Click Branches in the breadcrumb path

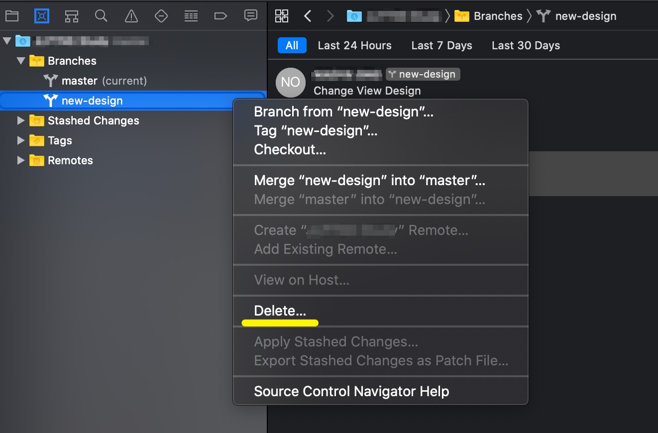click(x=498, y=16)
